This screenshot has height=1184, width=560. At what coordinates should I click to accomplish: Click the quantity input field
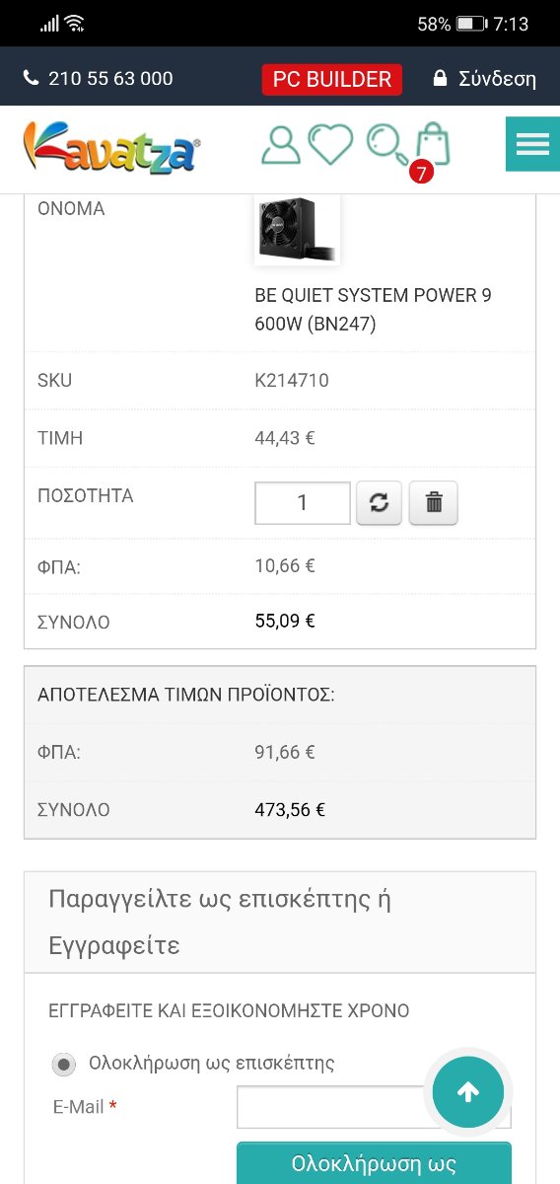coord(303,503)
